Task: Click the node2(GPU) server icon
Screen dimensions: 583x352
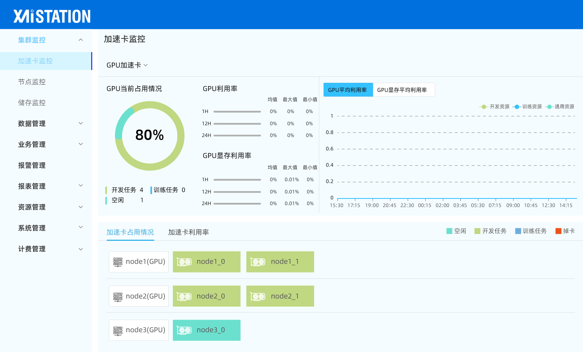Action: 118,296
